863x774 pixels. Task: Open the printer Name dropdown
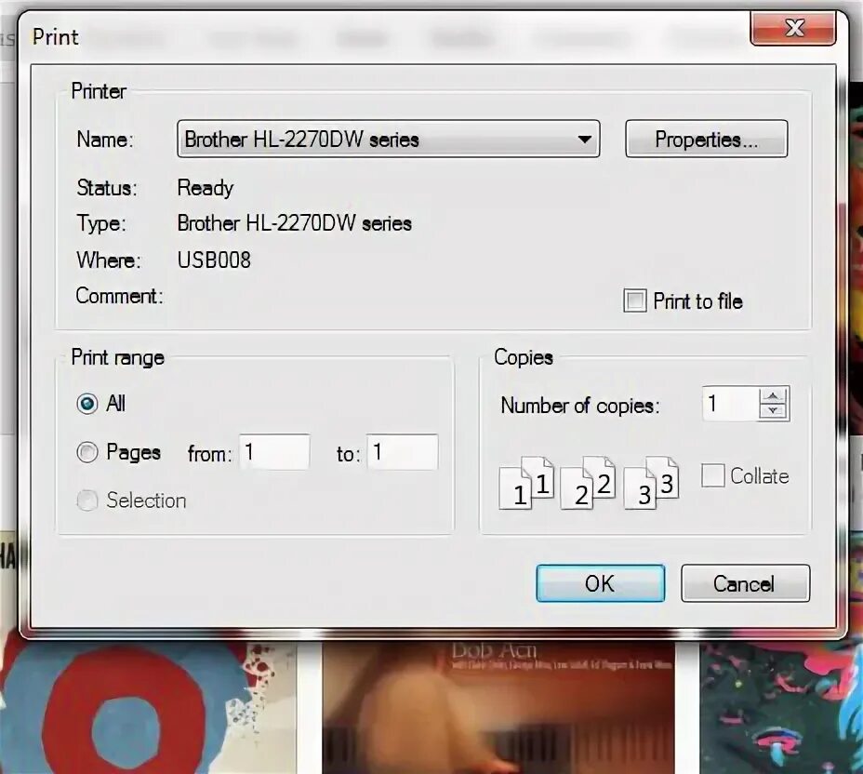coord(389,140)
